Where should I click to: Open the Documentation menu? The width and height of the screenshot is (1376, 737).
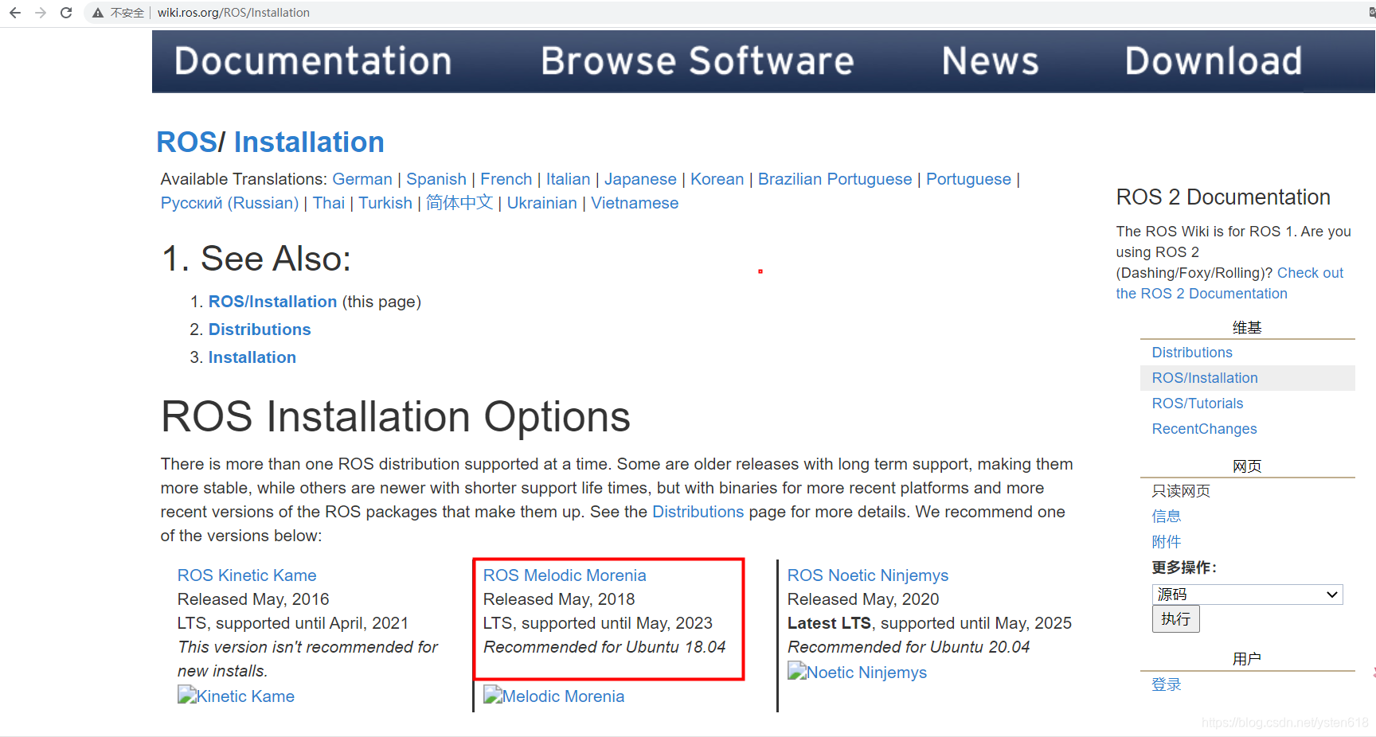pos(313,60)
